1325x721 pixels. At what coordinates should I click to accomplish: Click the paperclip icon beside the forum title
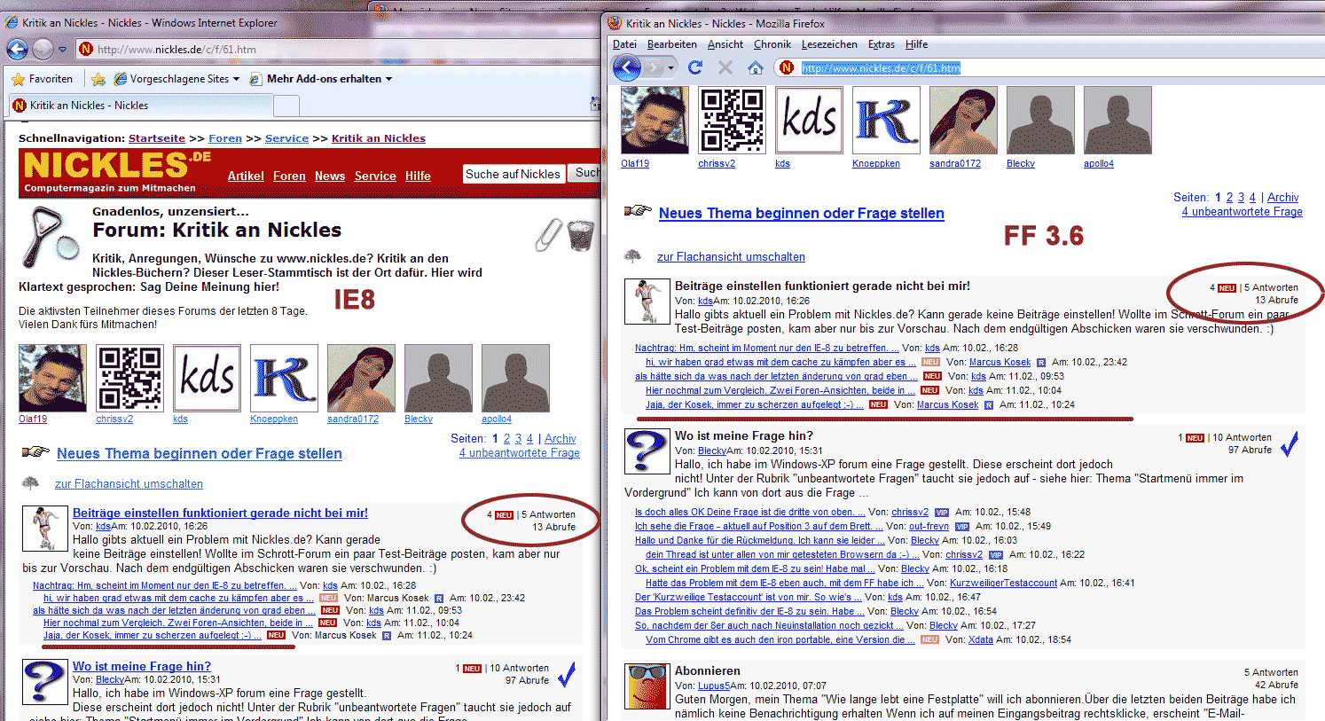click(x=548, y=235)
